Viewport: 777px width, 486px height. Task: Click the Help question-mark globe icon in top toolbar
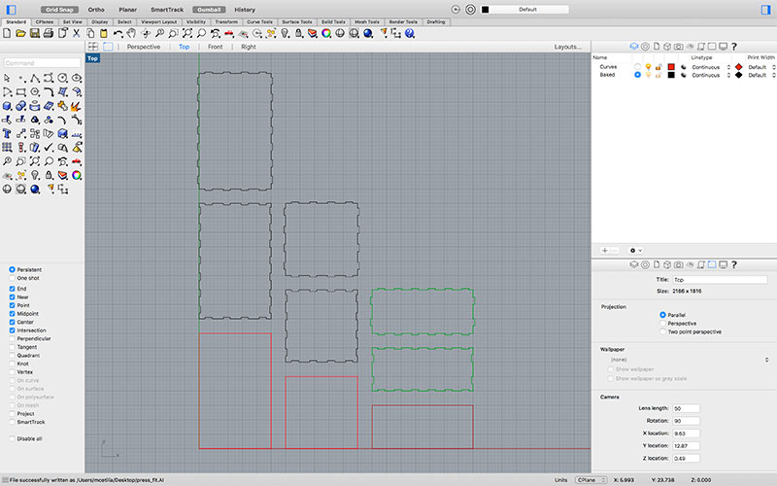pyautogui.click(x=409, y=33)
